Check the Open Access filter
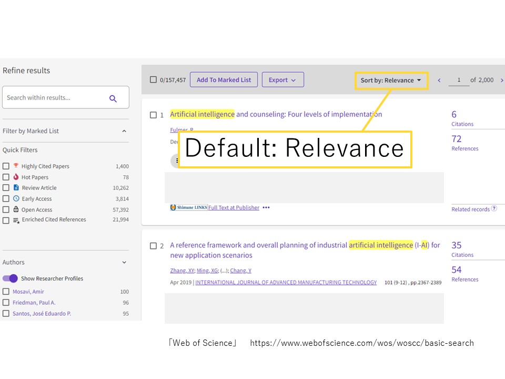505x379 pixels. (x=6, y=210)
